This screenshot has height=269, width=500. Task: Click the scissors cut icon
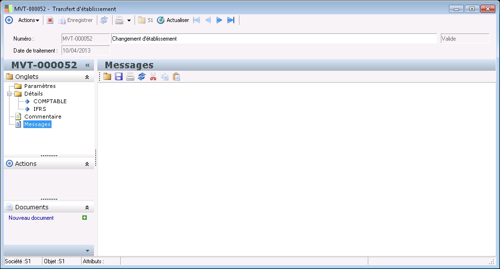[153, 76]
